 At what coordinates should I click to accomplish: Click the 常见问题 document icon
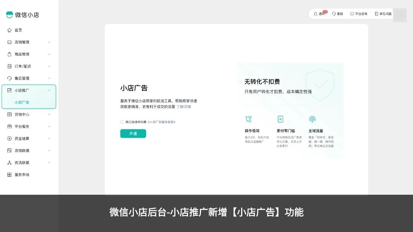pyautogui.click(x=376, y=14)
